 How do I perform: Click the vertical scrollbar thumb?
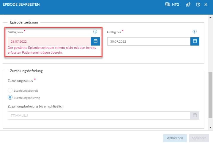coord(211,95)
